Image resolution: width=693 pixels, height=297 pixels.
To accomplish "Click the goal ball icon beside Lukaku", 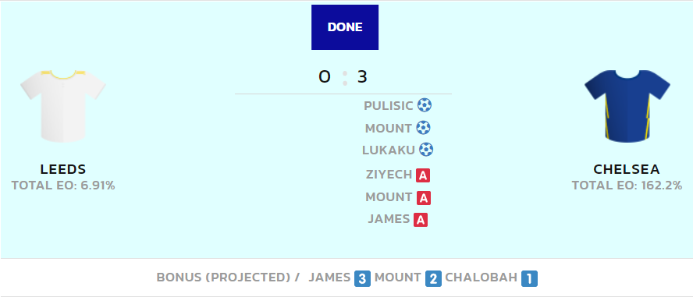I will click(x=426, y=150).
